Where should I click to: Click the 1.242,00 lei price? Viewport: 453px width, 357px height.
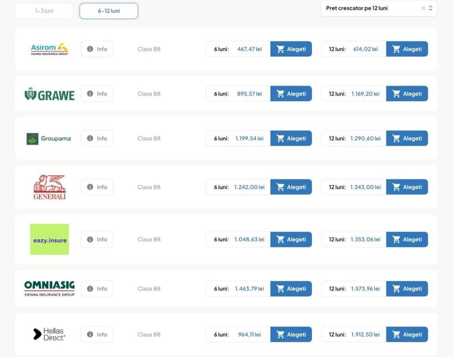click(249, 187)
